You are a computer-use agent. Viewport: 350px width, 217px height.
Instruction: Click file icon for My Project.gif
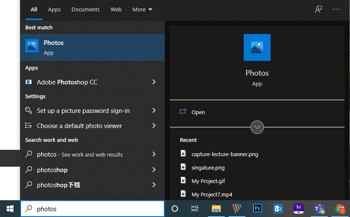tap(183, 180)
